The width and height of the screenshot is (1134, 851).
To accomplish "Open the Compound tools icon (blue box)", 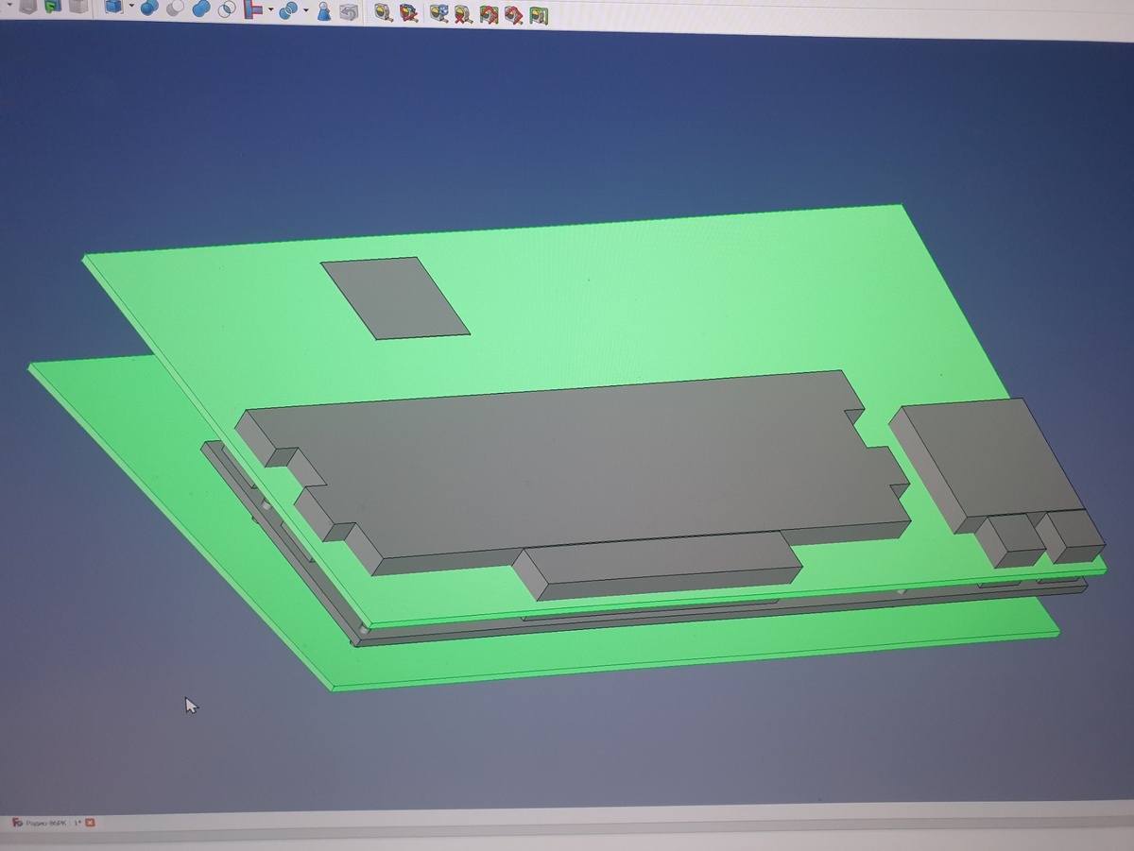I will coord(114,7).
